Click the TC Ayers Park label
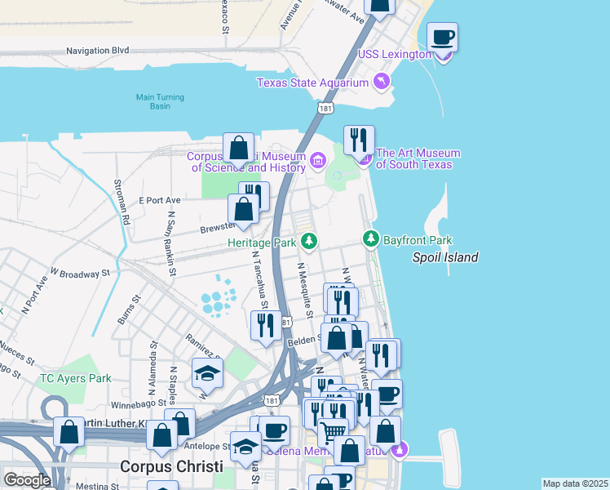This screenshot has width=610, height=490. [76, 378]
